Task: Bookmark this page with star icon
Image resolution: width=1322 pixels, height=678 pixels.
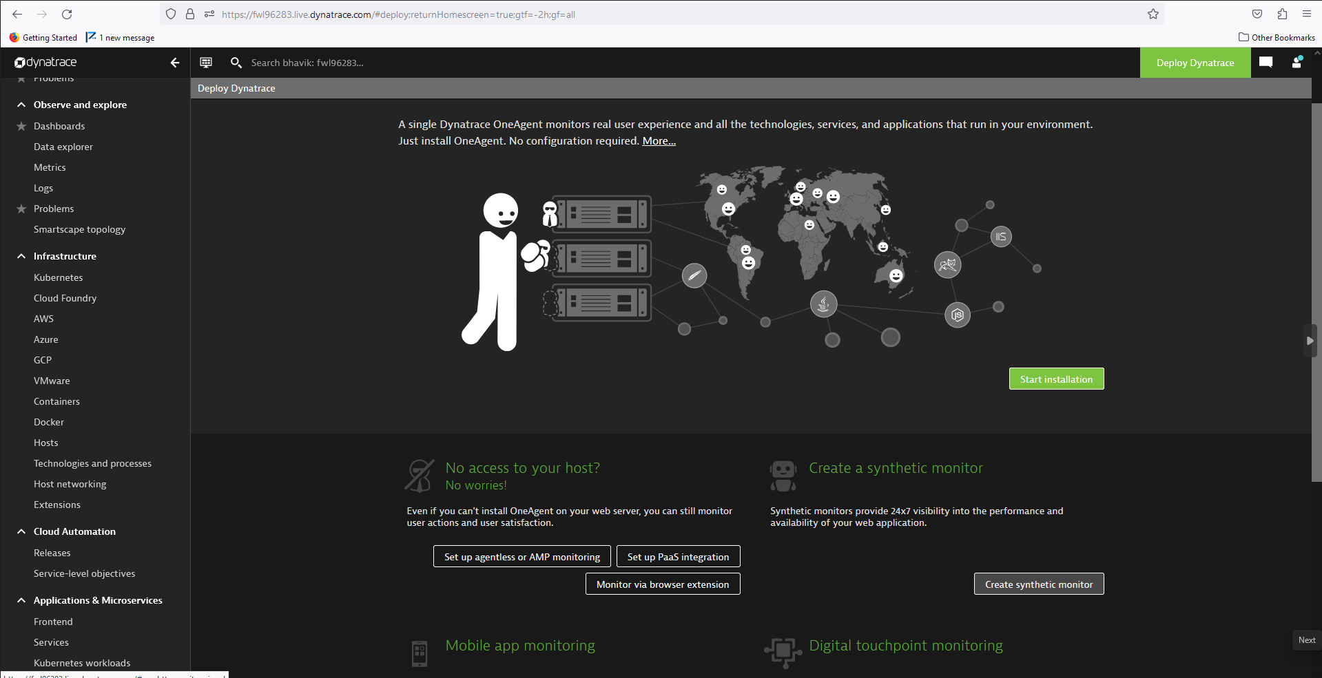Action: 1153,14
